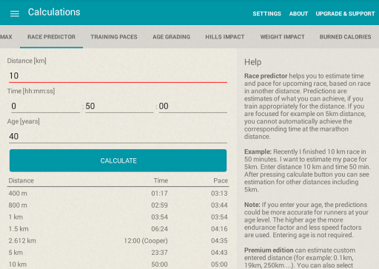Switch to the TRAINING PACES tab
Image resolution: width=379 pixels, height=269 pixels.
tap(114, 37)
